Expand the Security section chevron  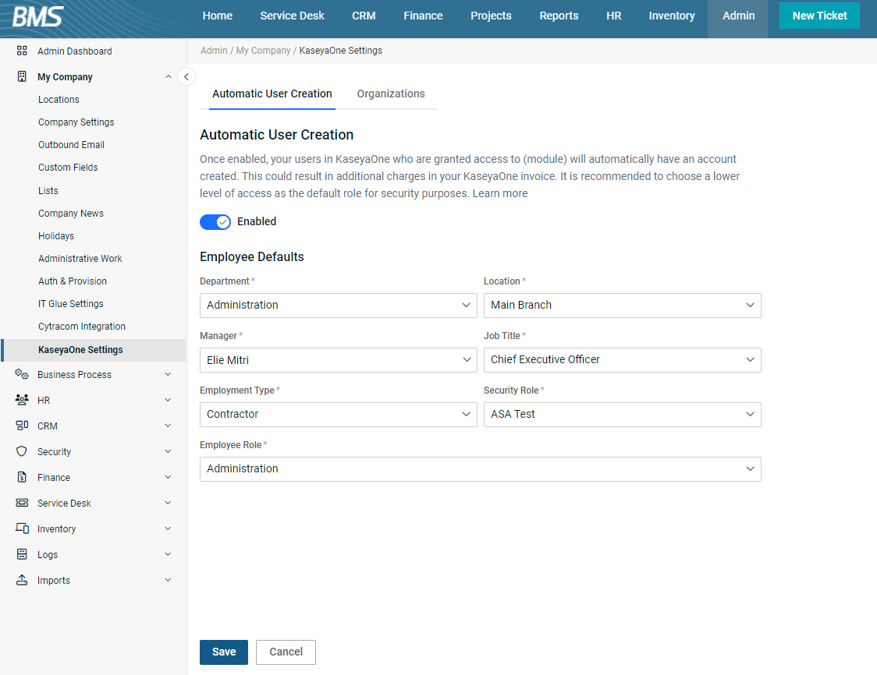pos(169,451)
